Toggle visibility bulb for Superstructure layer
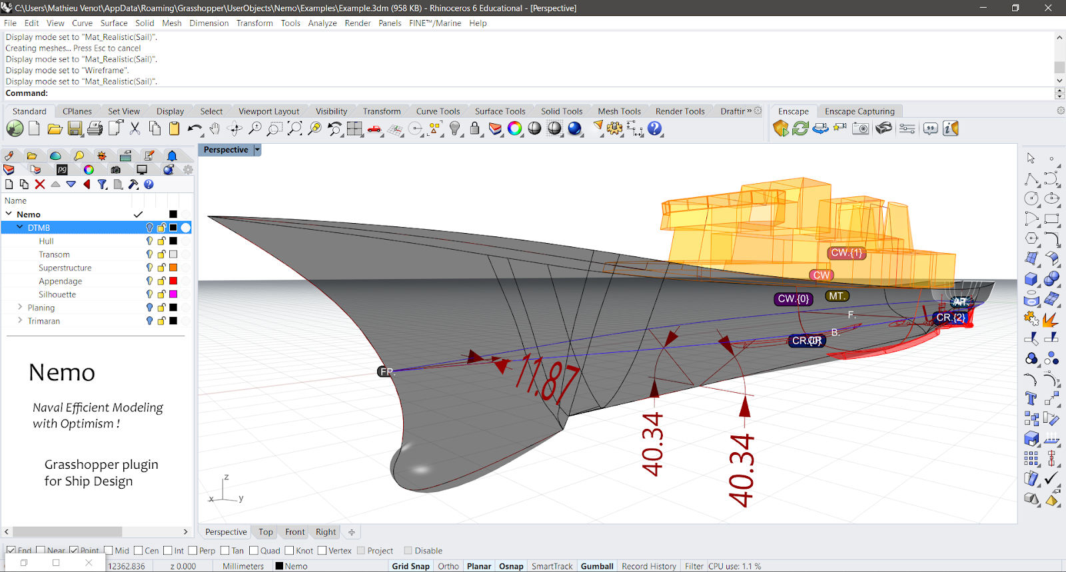The image size is (1066, 572). (x=149, y=268)
